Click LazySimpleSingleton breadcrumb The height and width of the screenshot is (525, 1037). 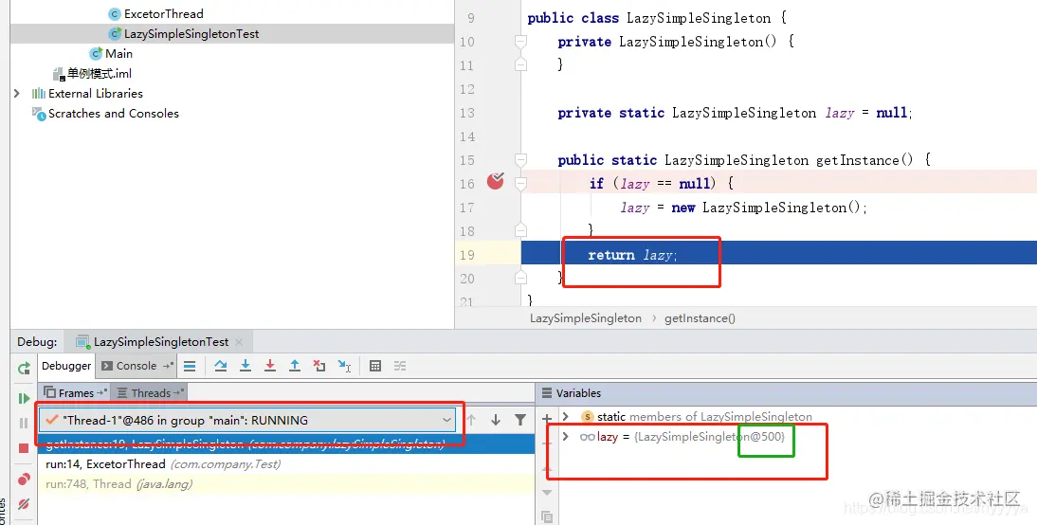coord(585,318)
